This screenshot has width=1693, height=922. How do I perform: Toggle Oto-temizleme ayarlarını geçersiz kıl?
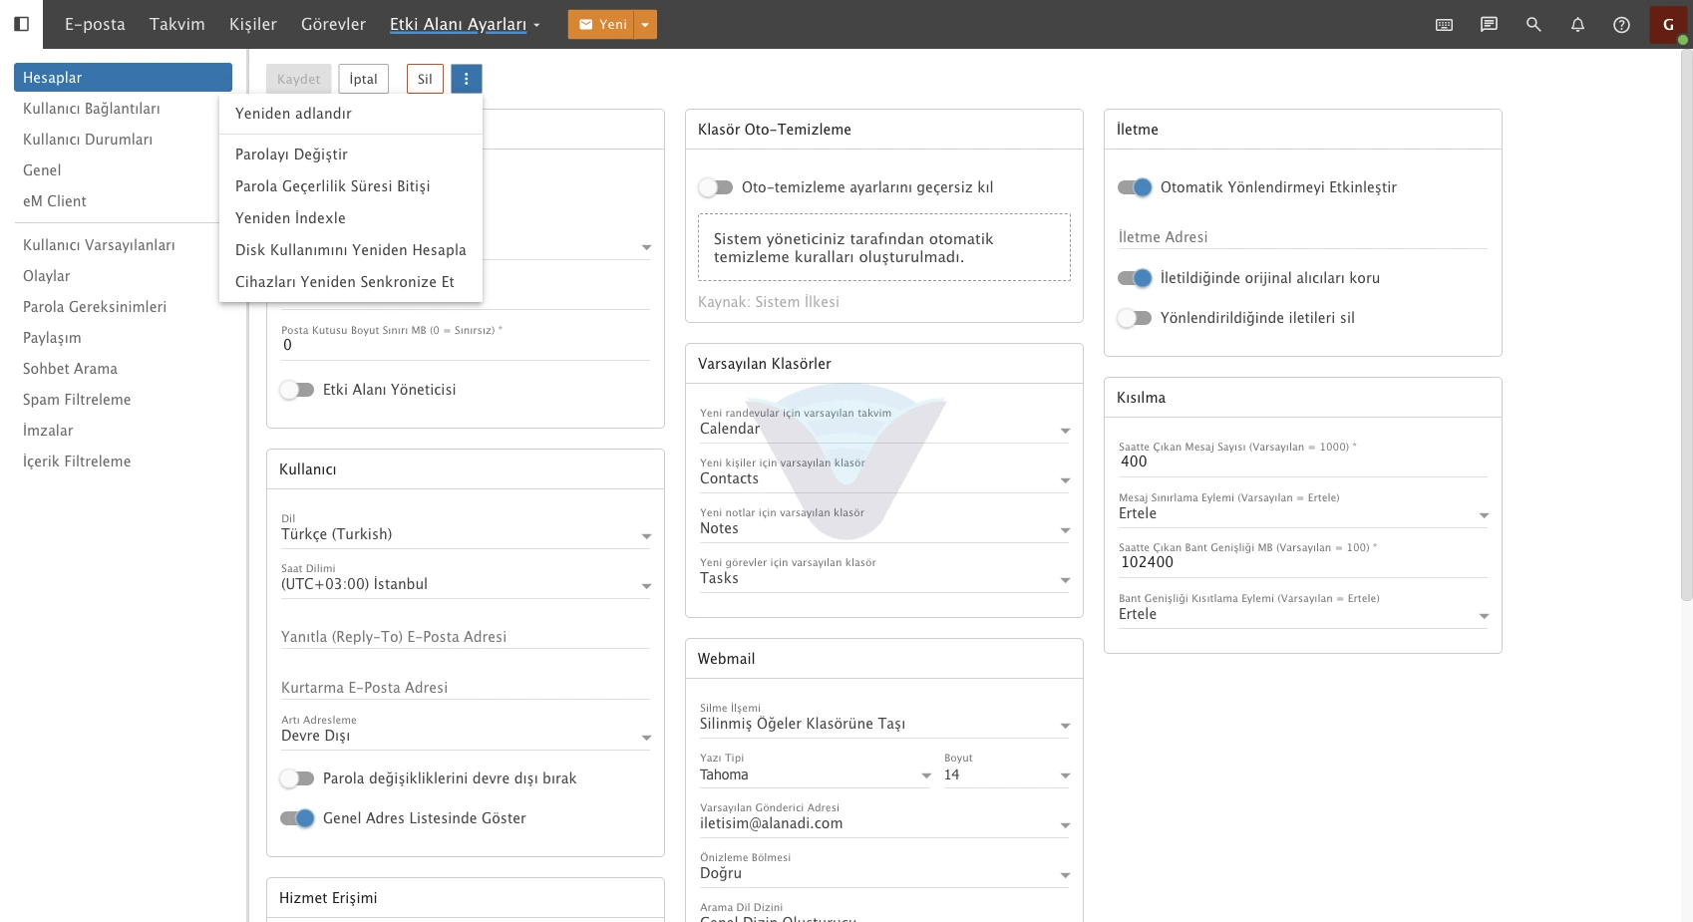pos(716,187)
